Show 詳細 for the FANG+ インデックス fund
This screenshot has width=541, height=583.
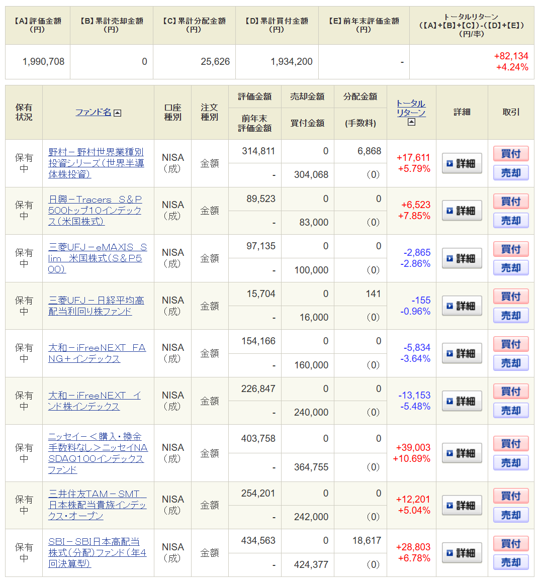pyautogui.click(x=462, y=353)
